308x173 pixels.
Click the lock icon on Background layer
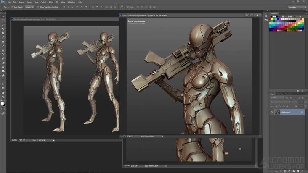tap(302, 112)
